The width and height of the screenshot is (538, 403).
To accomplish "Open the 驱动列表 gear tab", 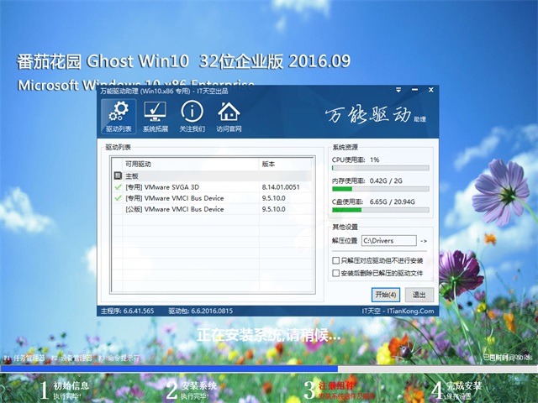I will (x=119, y=117).
